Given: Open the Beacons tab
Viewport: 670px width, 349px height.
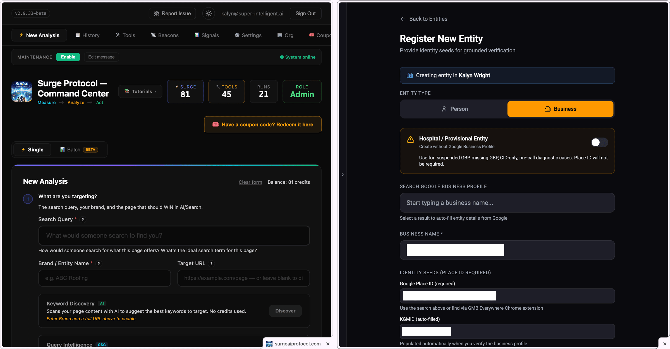Looking at the screenshot, I should (165, 35).
